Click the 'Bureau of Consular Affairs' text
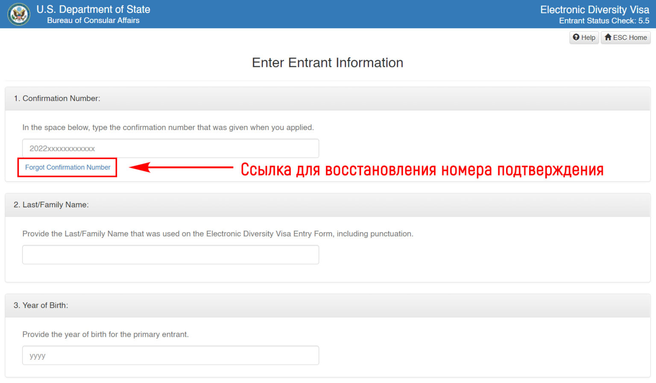This screenshot has width=656, height=383. tap(93, 20)
